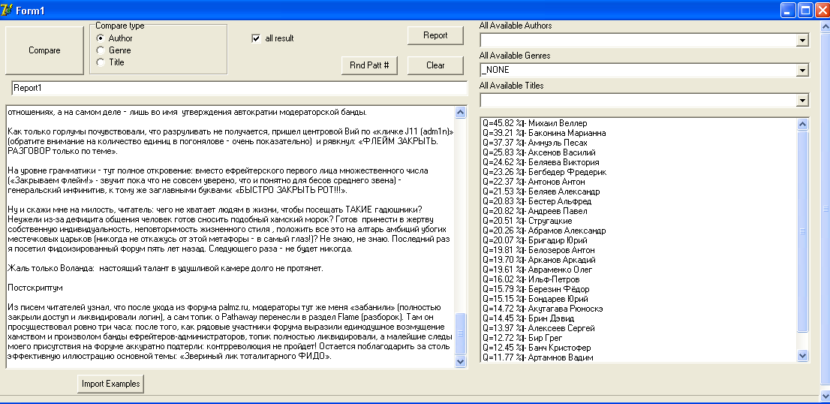Select the Алексеев Сергей result row
Screen dimensions: 830x404
point(639,328)
